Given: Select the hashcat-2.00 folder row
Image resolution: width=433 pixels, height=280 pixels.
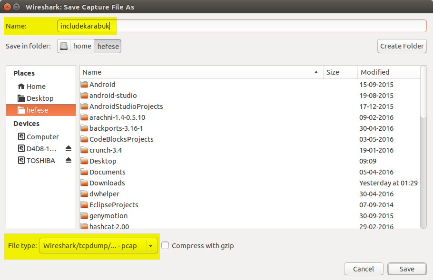Looking at the screenshot, I should (x=250, y=226).
